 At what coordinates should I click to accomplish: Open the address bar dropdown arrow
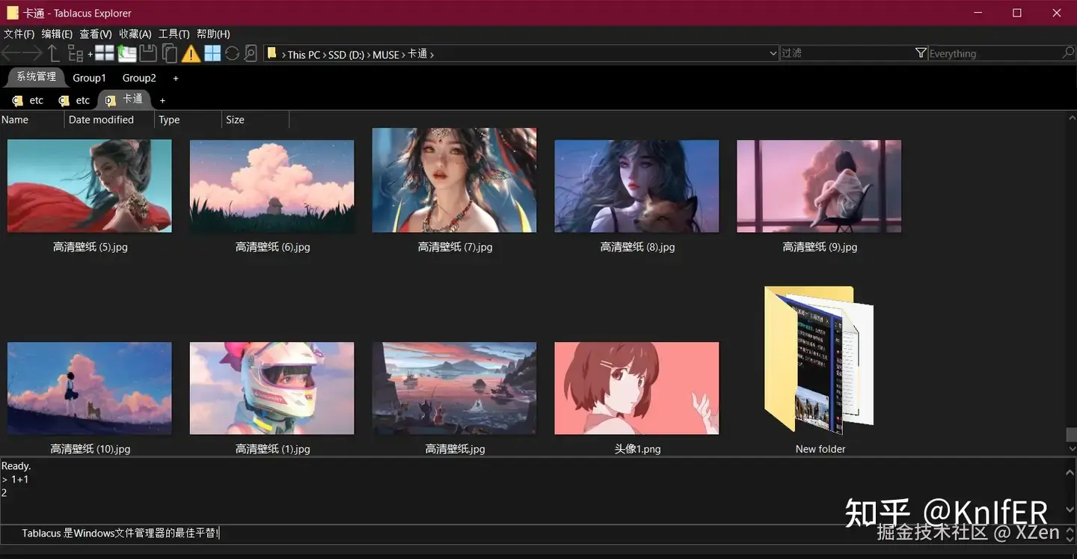click(x=774, y=53)
